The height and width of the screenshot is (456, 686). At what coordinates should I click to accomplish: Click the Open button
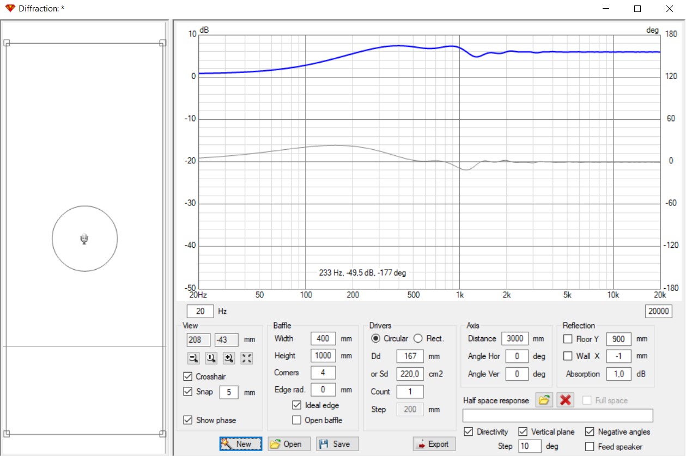289,444
